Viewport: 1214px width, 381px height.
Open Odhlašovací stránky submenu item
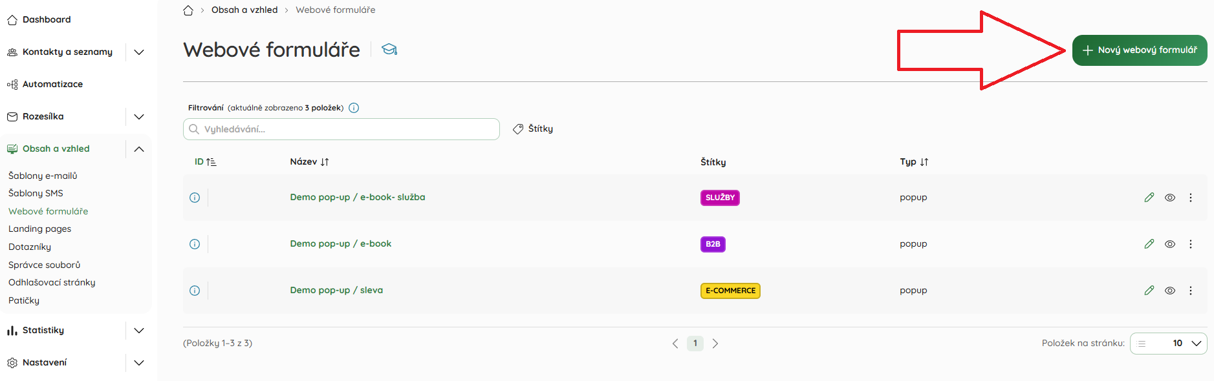pyautogui.click(x=52, y=282)
